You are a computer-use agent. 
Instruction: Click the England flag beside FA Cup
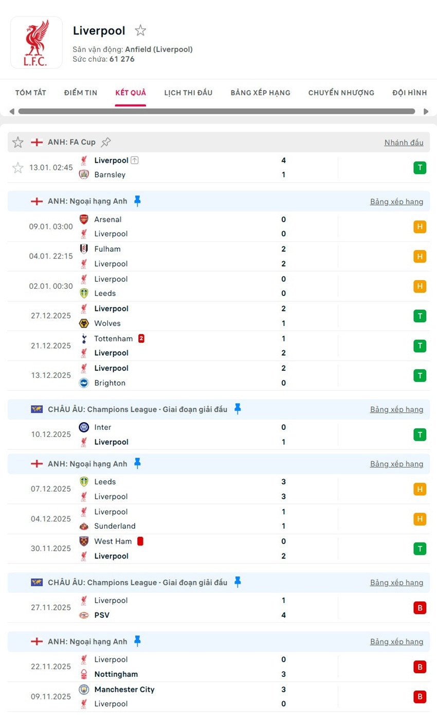click(x=37, y=142)
